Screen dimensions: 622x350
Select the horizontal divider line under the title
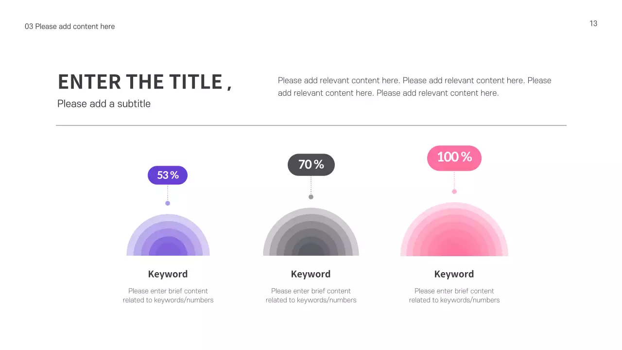pyautogui.click(x=311, y=125)
